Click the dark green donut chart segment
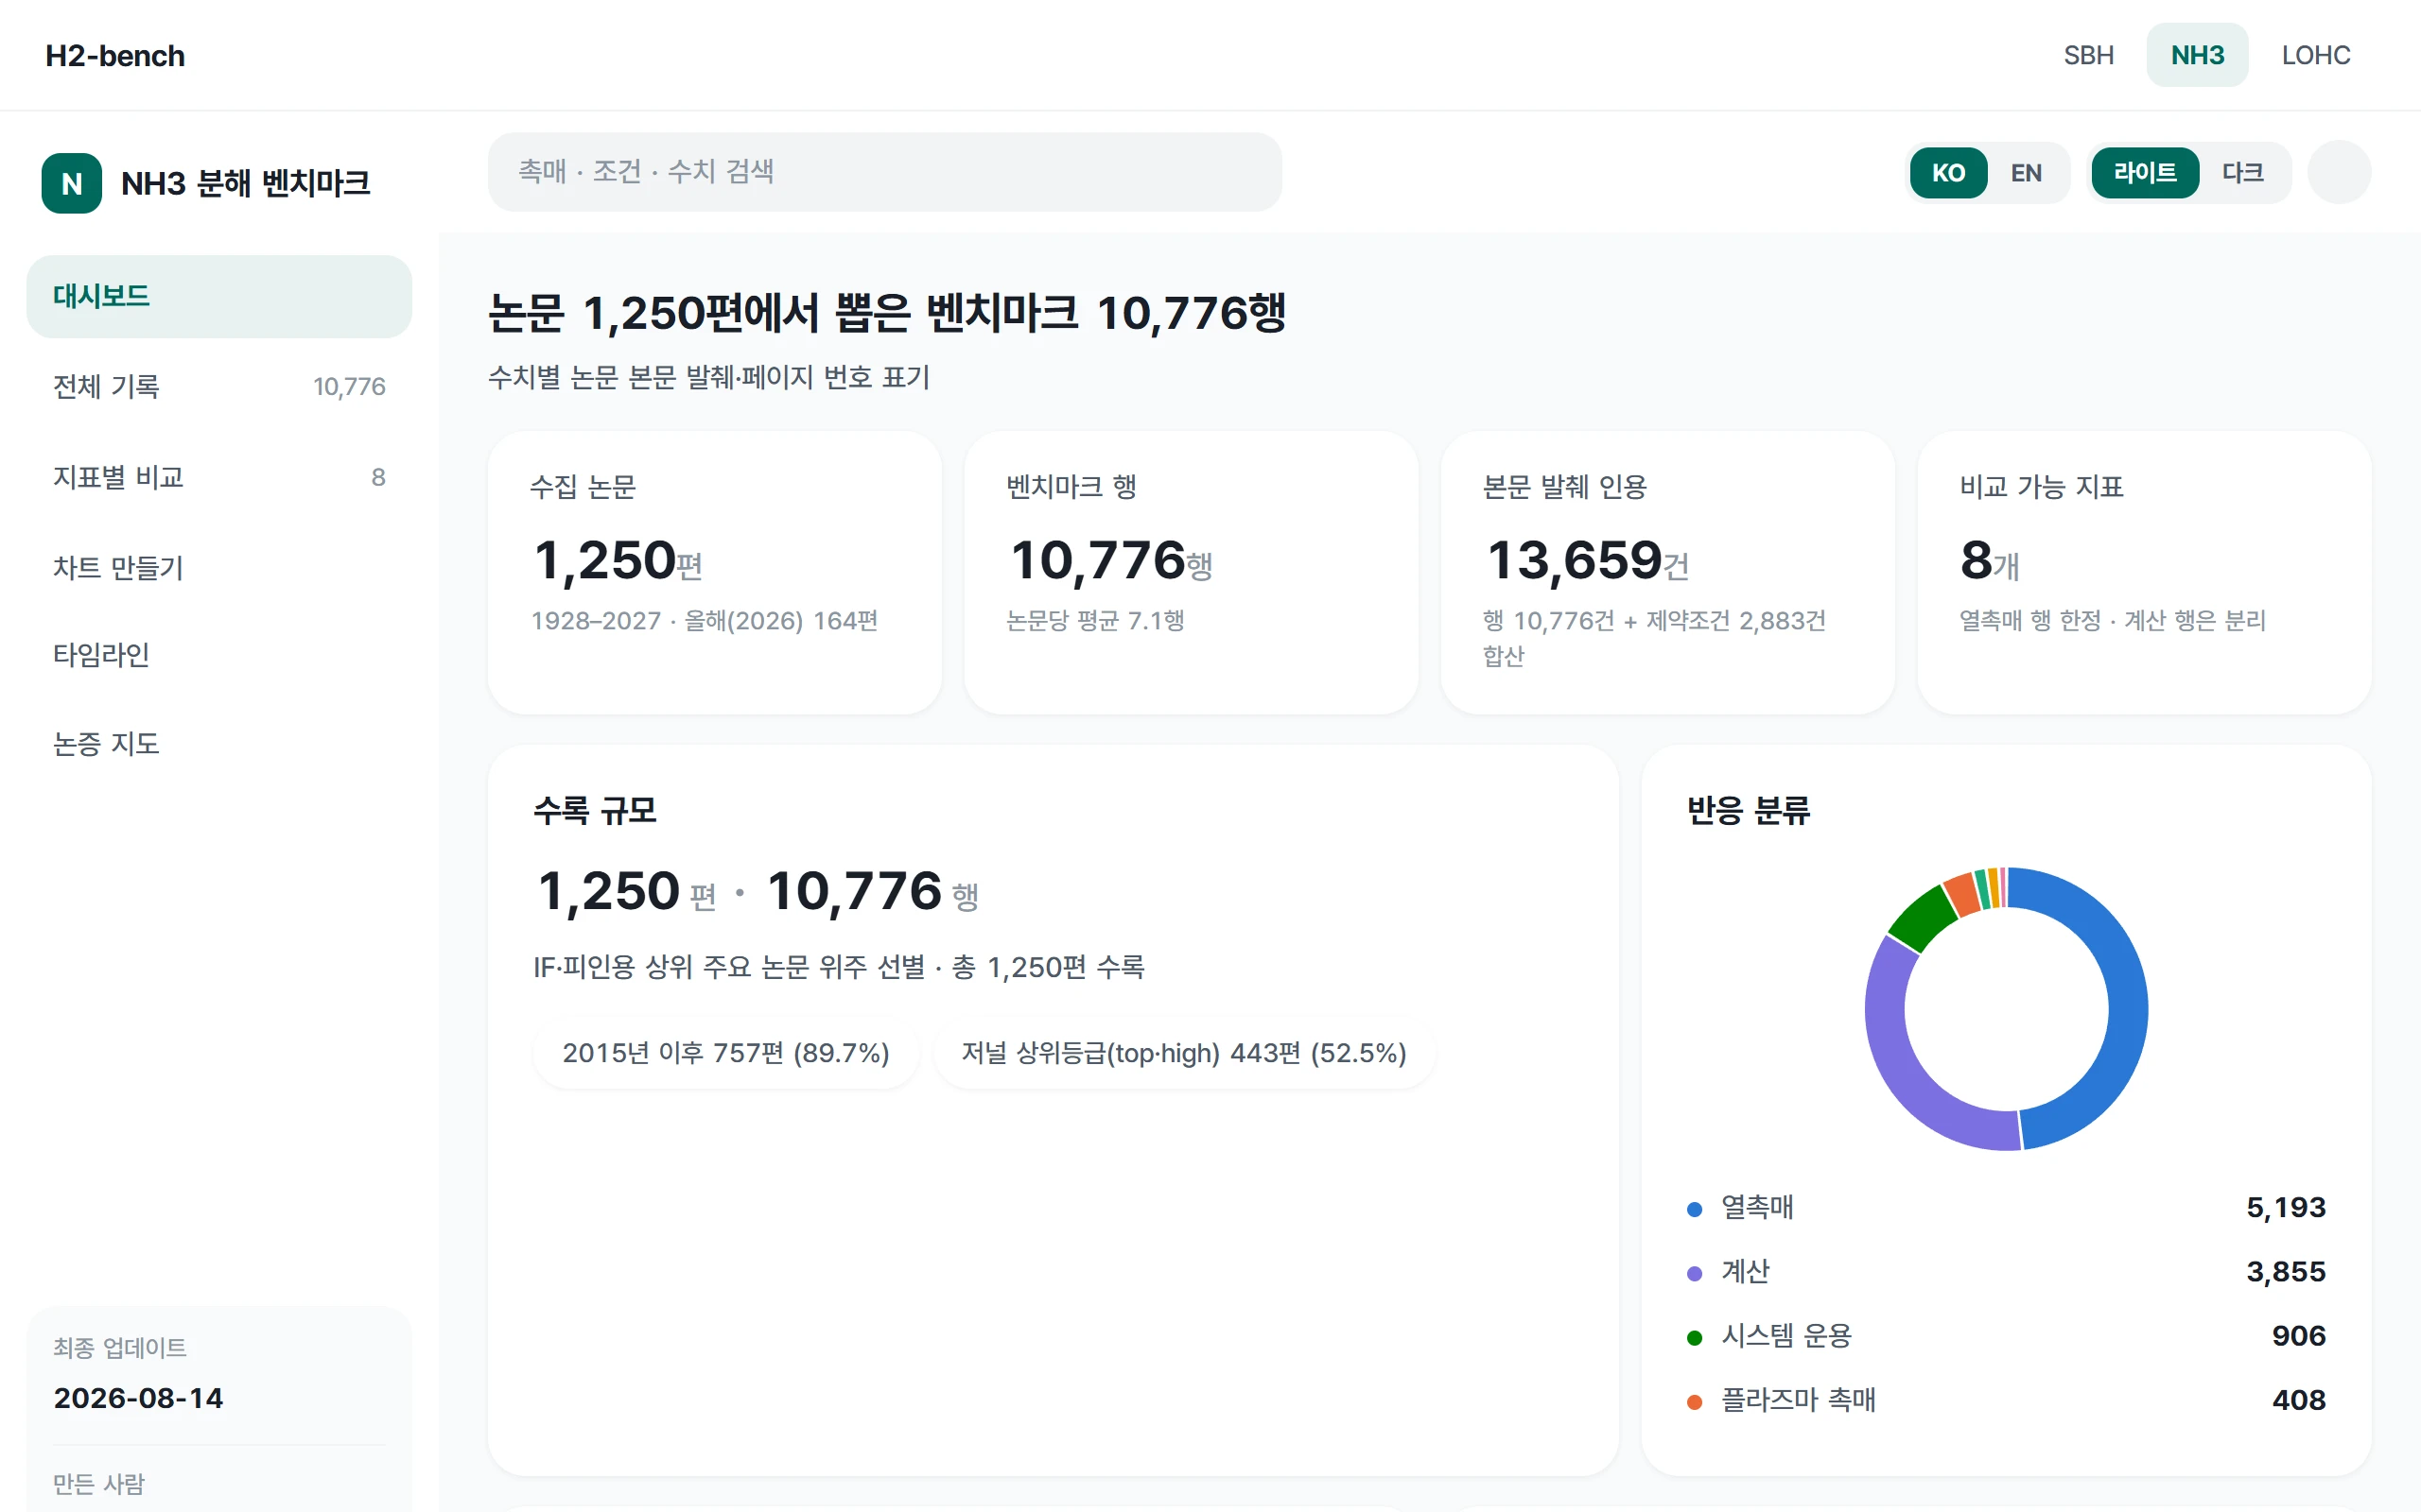The width and height of the screenshot is (2421, 1512). pyautogui.click(x=1921, y=916)
